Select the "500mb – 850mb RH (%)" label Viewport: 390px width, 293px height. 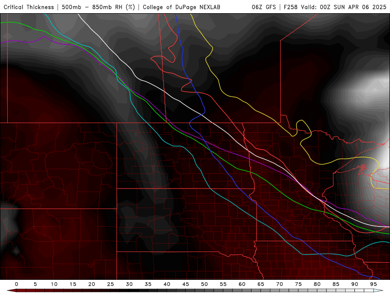point(98,7)
